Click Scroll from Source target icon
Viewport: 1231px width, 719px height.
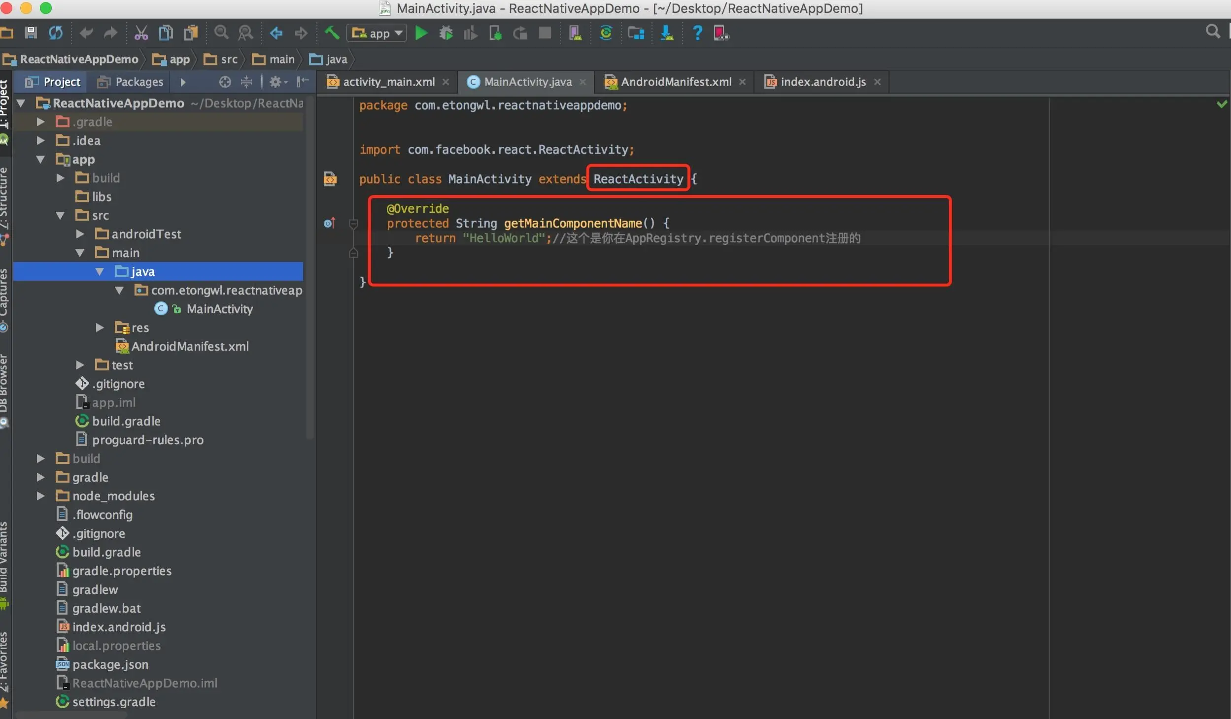(225, 82)
